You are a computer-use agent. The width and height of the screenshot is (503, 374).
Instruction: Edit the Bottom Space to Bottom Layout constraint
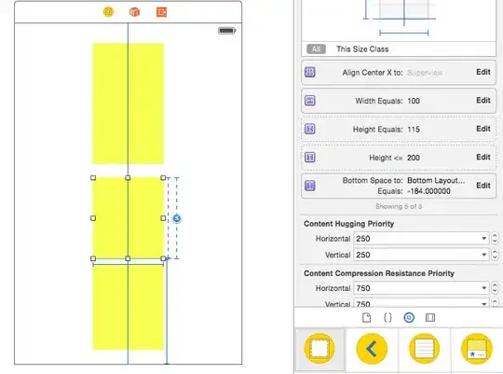pos(483,186)
